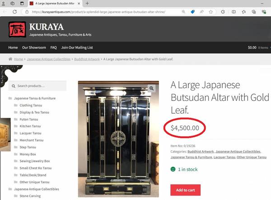This screenshot has height=200, width=271.
Task: Open browser collections icon
Action: (254, 12)
